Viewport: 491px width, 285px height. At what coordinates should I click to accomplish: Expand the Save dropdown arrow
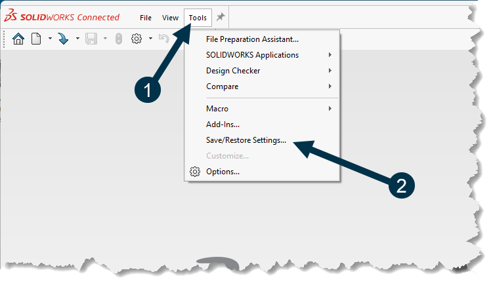click(105, 39)
